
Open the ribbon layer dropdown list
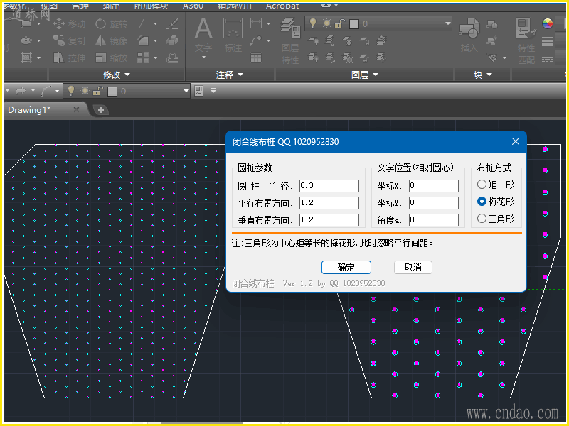pyautogui.click(x=447, y=23)
